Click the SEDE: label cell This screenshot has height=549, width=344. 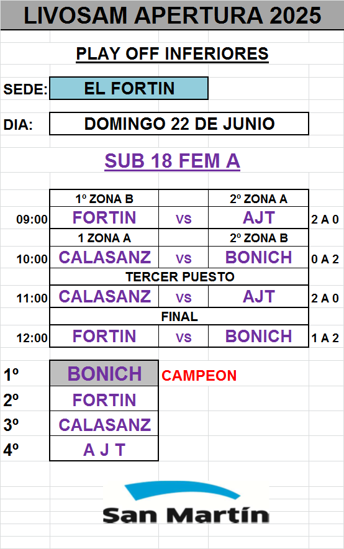[x=25, y=89]
